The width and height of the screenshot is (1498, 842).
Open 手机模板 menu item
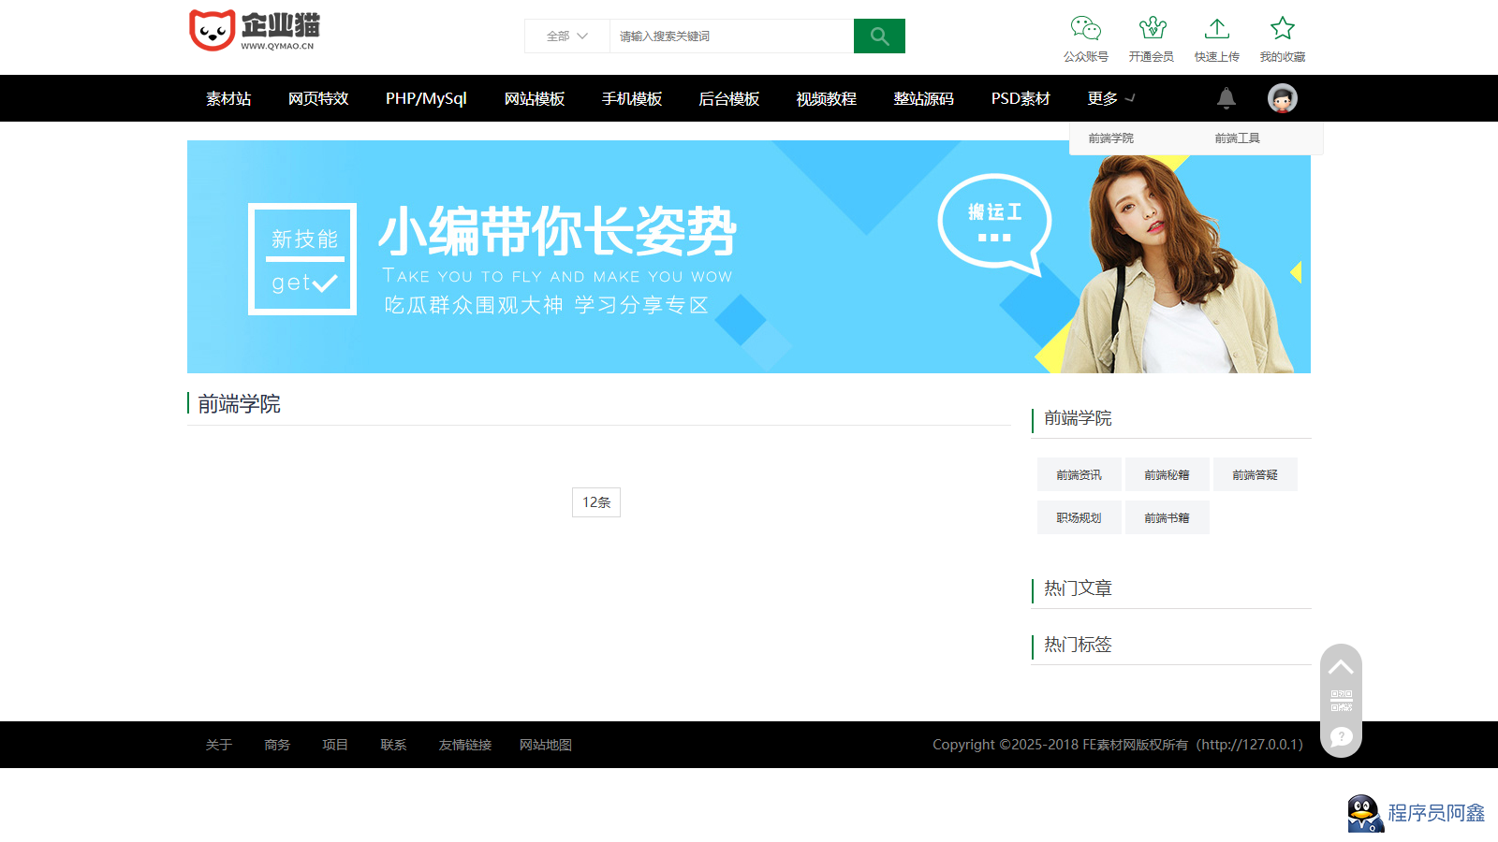point(632,98)
